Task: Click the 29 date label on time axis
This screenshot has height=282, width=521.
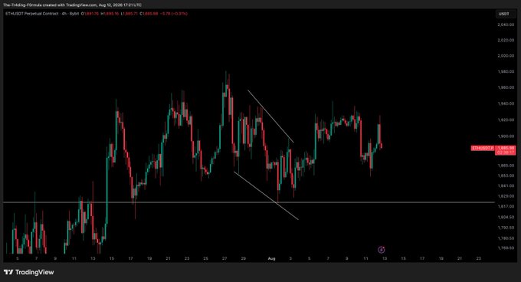Action: click(x=244, y=258)
